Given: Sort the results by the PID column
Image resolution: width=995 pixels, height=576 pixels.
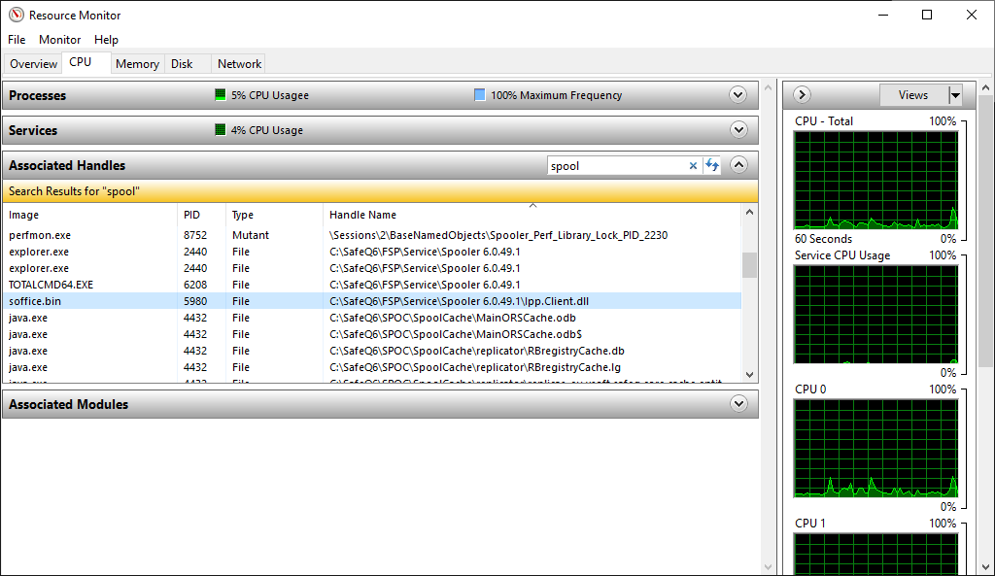Looking at the screenshot, I should [195, 215].
